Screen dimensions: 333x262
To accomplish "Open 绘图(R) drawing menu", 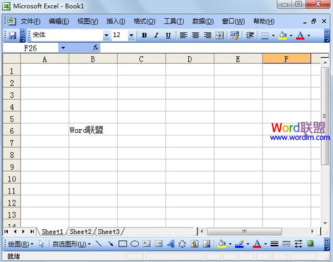I will click(21, 244).
